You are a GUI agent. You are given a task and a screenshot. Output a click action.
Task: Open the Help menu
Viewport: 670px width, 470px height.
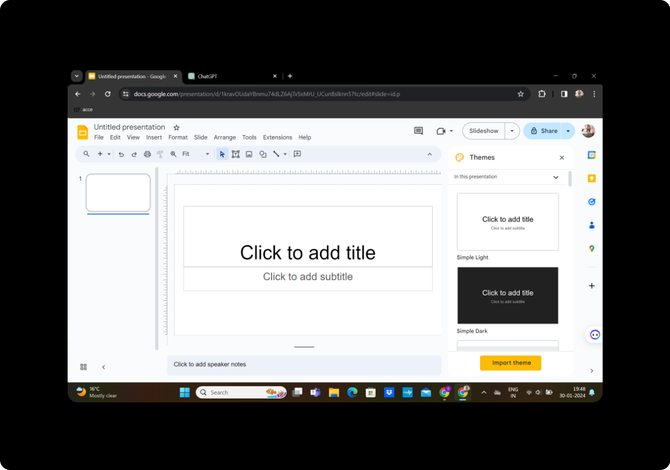(x=305, y=138)
